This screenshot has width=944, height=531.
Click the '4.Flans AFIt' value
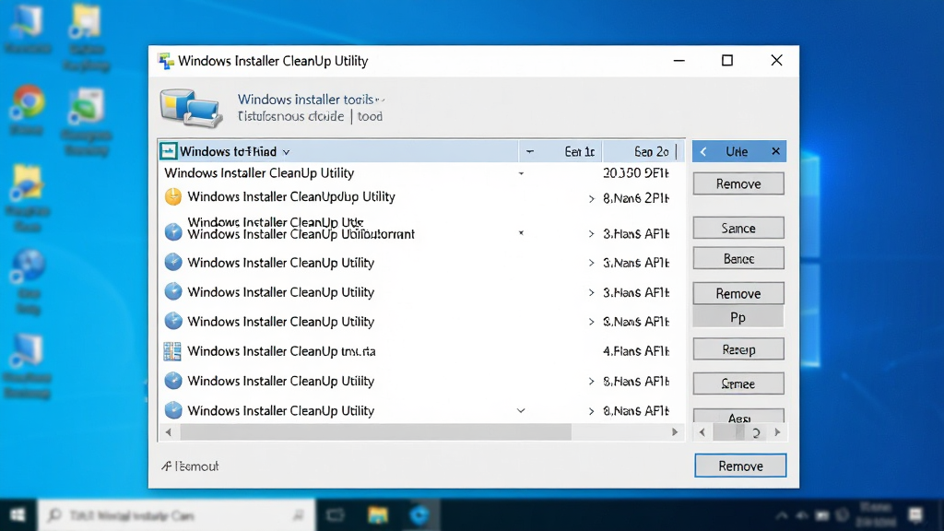pos(636,351)
